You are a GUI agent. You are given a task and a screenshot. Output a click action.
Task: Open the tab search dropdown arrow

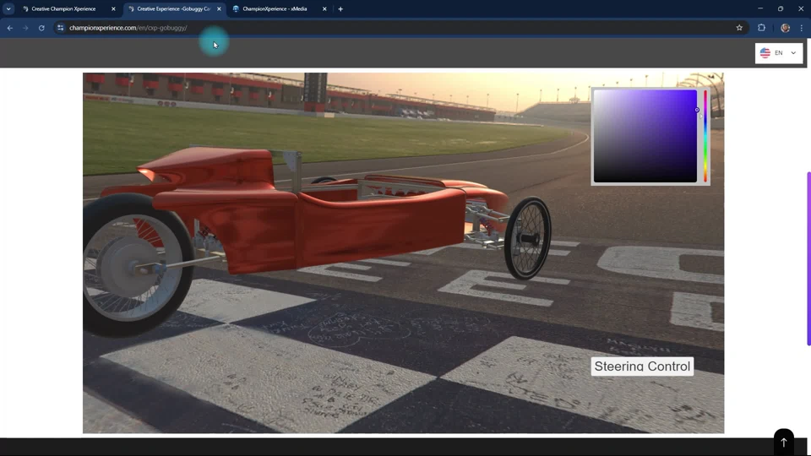8,8
